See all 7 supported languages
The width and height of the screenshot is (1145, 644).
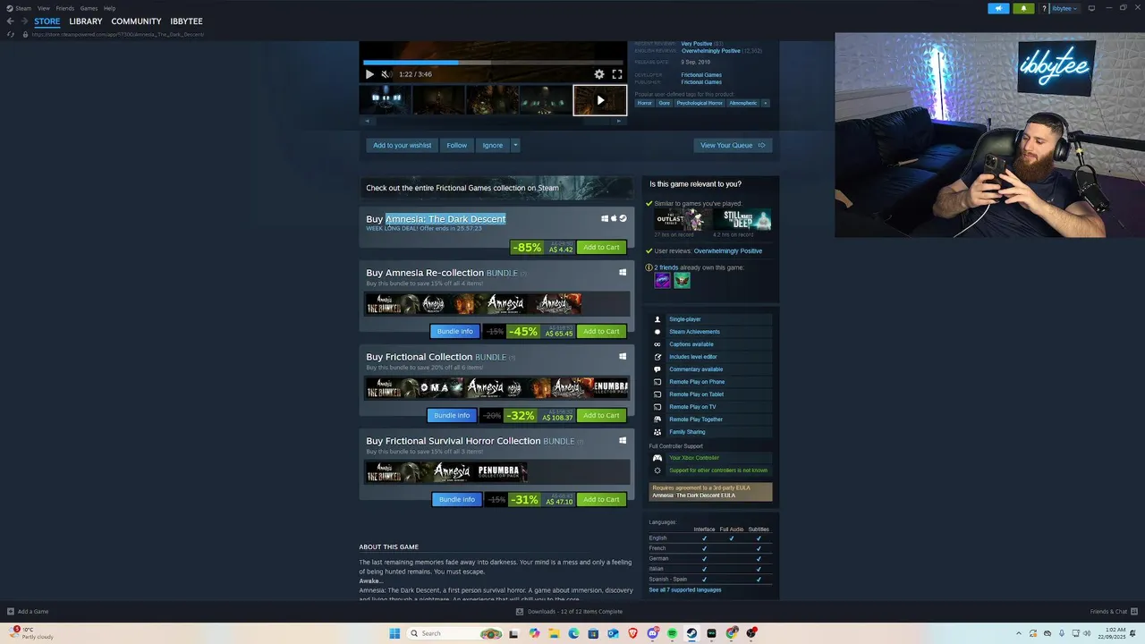click(684, 589)
